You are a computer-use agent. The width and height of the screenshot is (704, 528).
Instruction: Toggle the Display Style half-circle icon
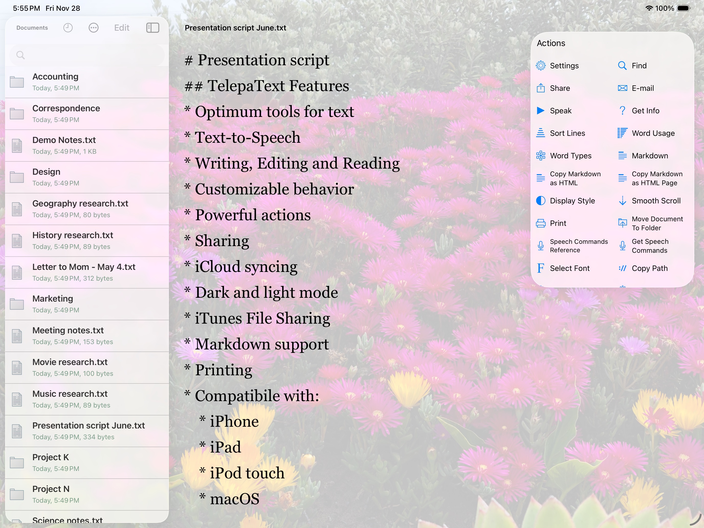point(541,201)
